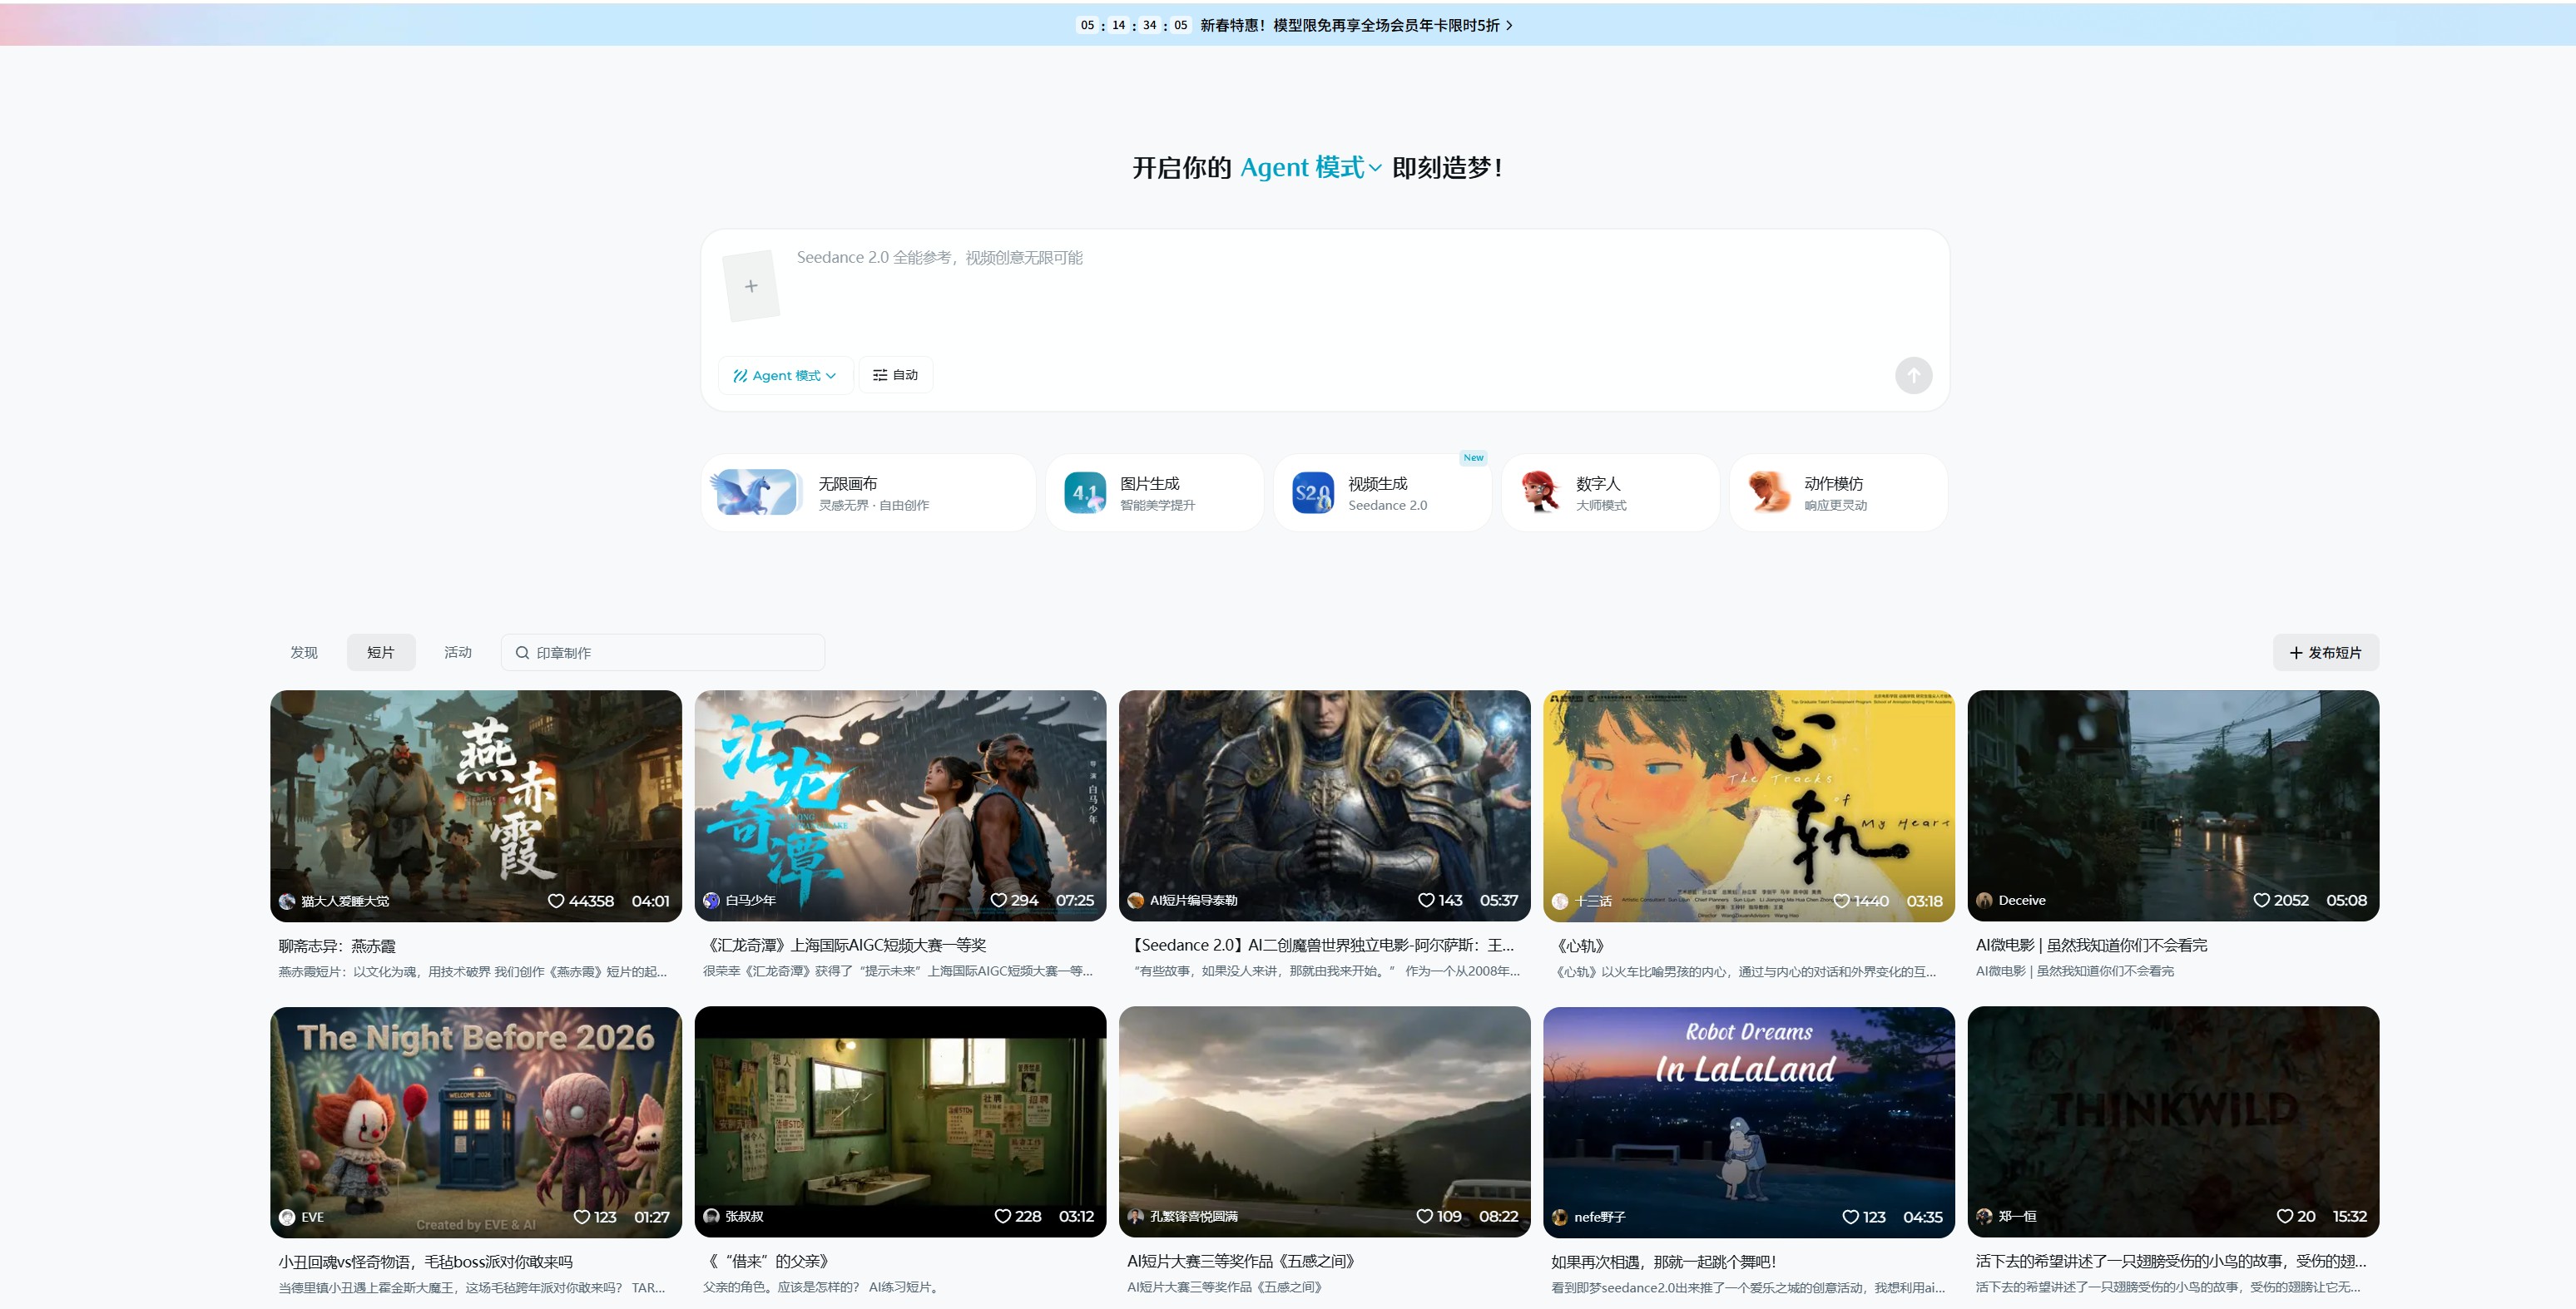Screen dimensions: 2576x1309
Task: Switch to the 发现 tab
Action: coord(304,653)
